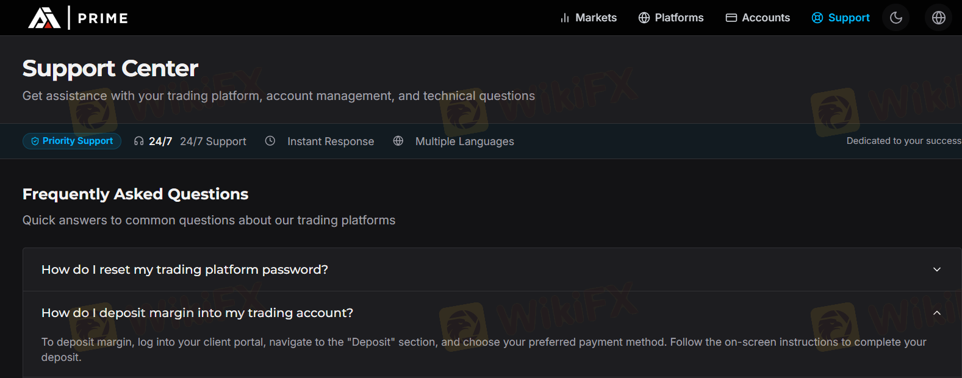962x378 pixels.
Task: Click the Support lifebuoy icon
Action: pos(817,18)
